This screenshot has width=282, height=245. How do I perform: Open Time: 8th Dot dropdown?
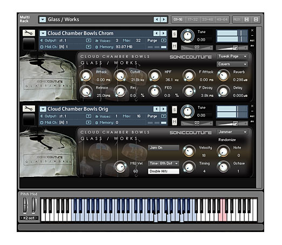[163, 163]
